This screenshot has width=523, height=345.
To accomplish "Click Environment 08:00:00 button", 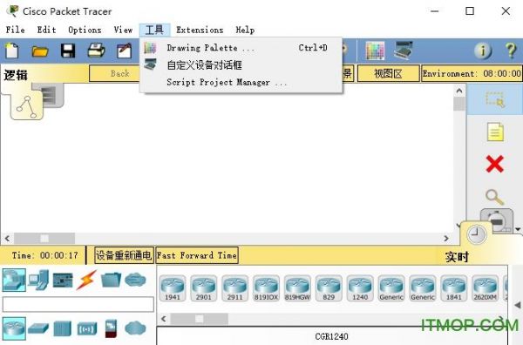I will (x=472, y=73).
